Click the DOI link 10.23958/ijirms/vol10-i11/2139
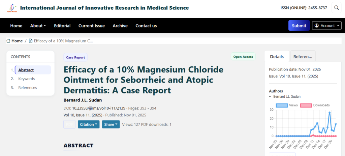The height and width of the screenshot is (156, 345). (x=99, y=108)
